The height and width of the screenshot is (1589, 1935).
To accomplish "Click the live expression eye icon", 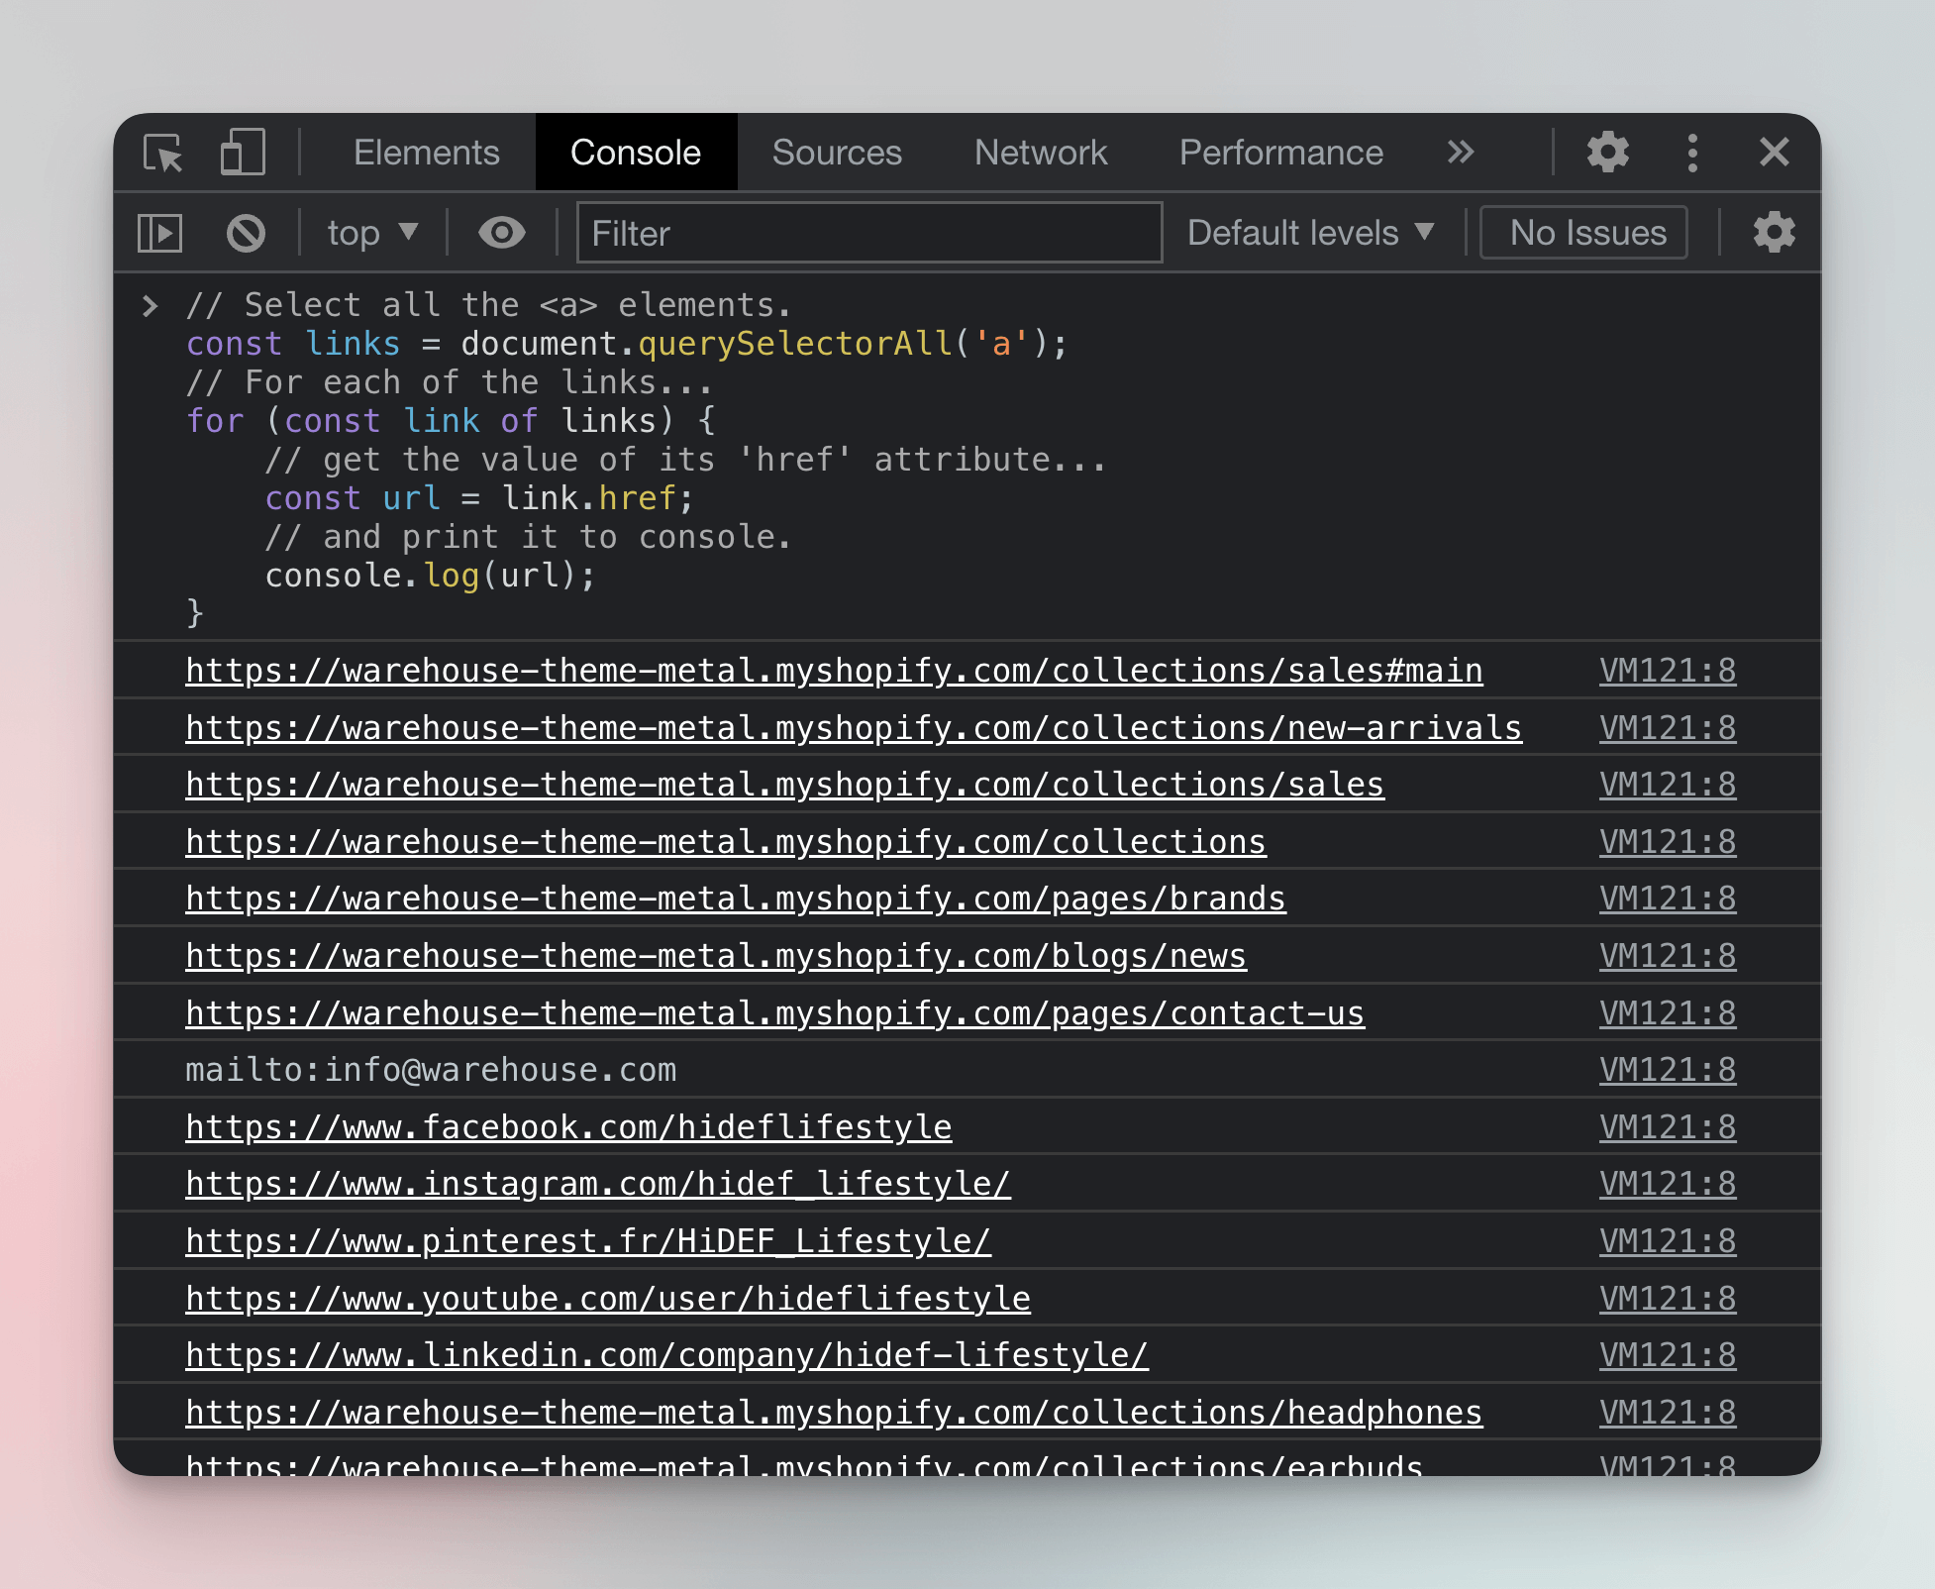I will pos(502,233).
